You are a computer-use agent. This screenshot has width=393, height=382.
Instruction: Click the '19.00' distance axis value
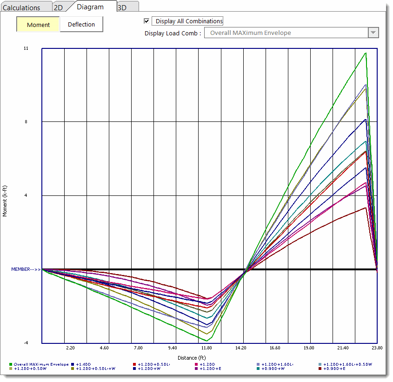(309, 348)
